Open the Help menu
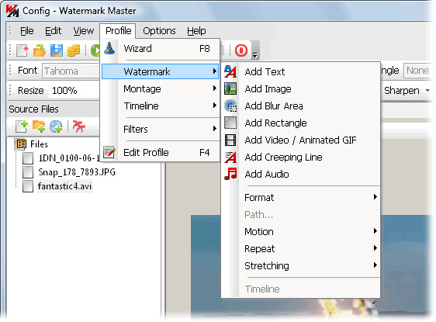The image size is (436, 322). 196,30
